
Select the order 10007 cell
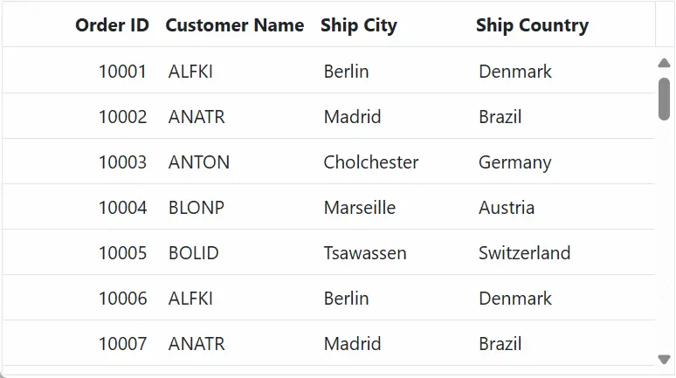pyautogui.click(x=122, y=344)
